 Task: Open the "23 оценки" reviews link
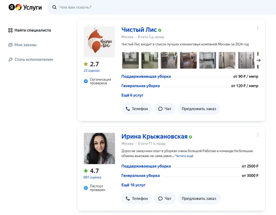91,71
